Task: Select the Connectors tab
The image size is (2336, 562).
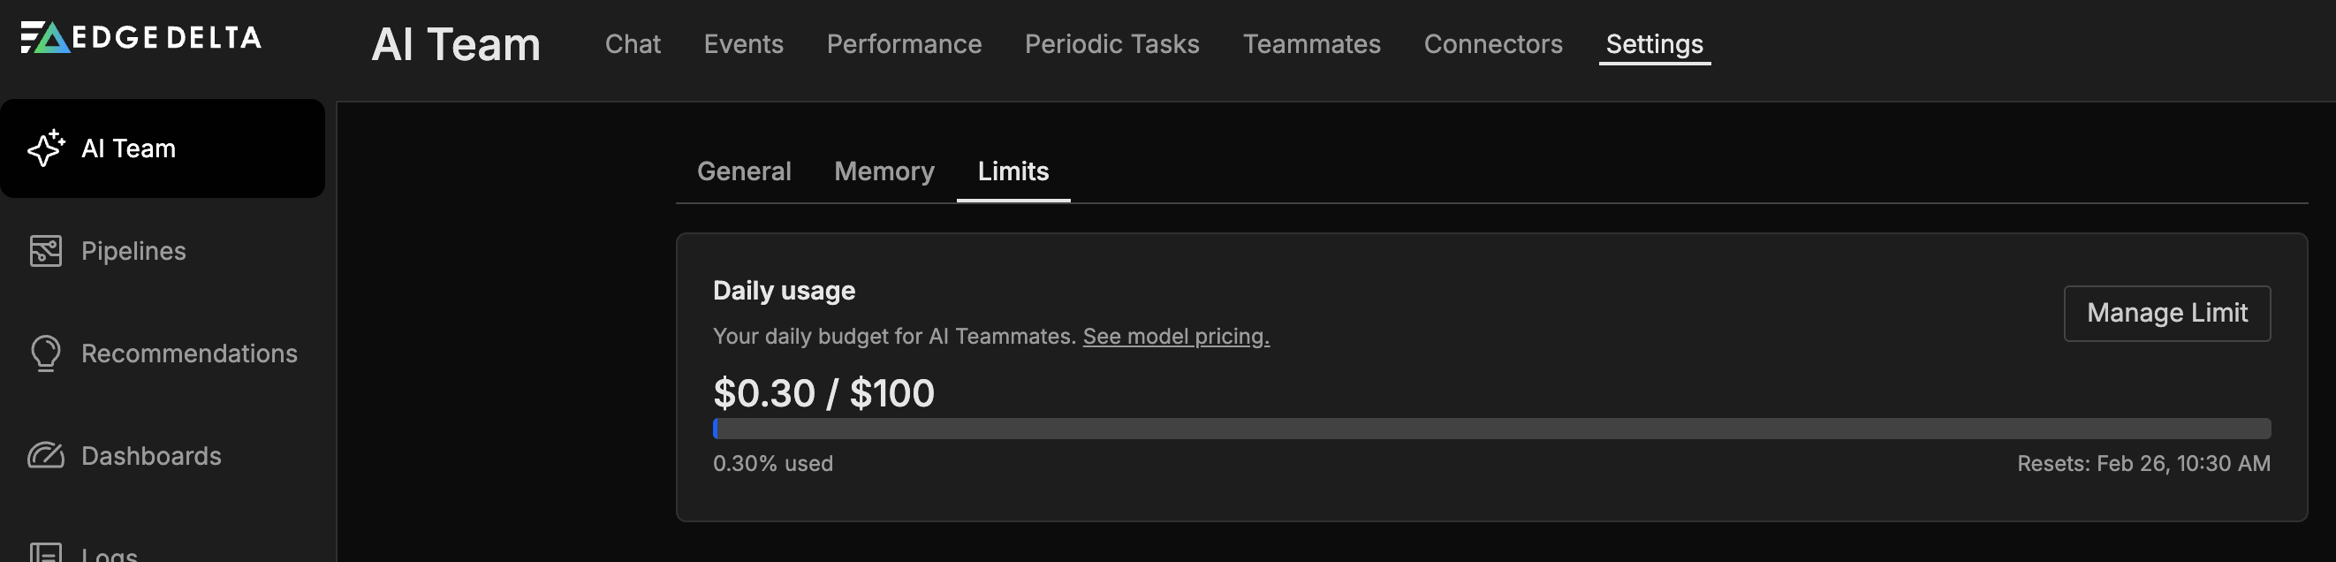Action: (1492, 43)
